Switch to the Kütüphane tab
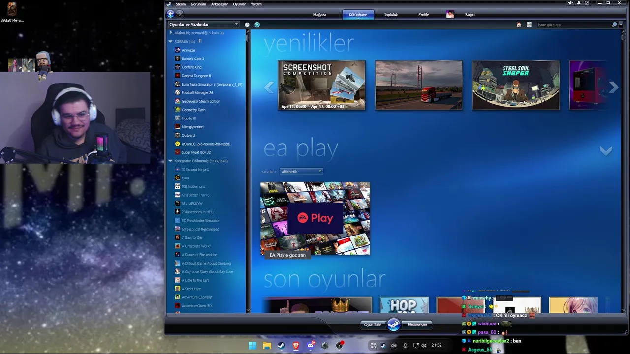630x354 pixels. point(358,15)
